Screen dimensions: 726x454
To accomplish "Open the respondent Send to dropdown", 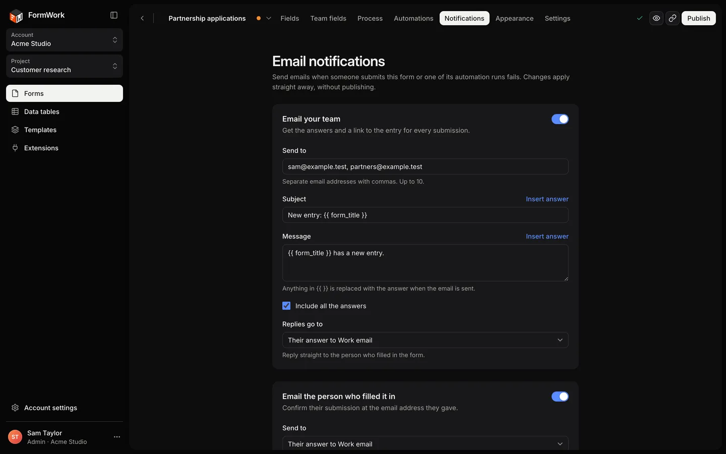I will [426, 443].
